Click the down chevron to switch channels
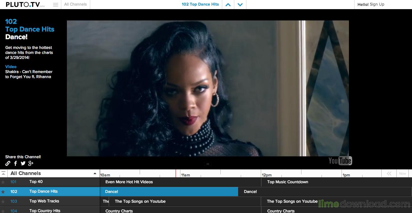 pyautogui.click(x=240, y=4)
